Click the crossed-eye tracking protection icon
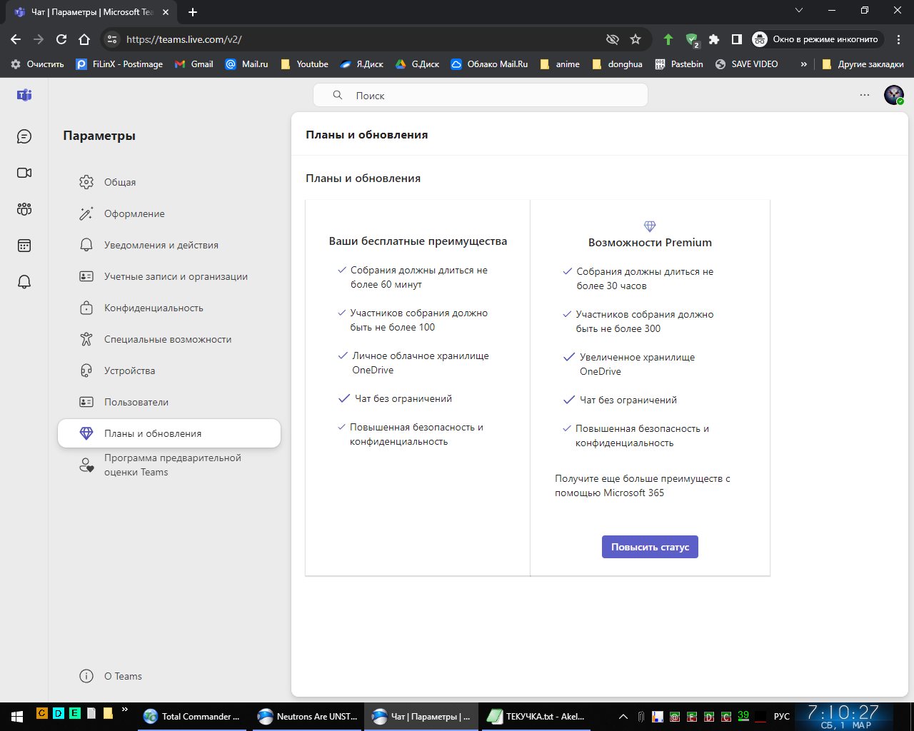Screen dimensions: 914x731 pyautogui.click(x=612, y=39)
